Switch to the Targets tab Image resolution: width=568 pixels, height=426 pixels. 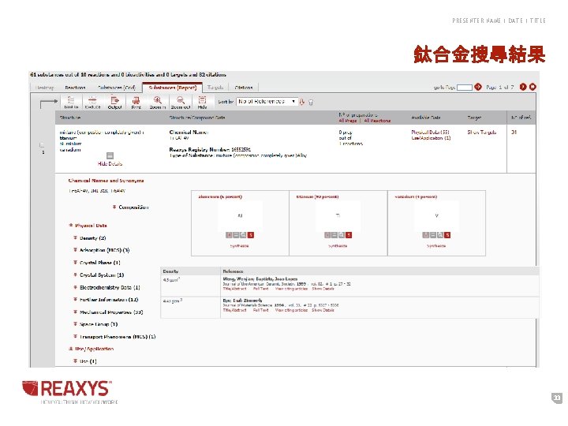215,88
